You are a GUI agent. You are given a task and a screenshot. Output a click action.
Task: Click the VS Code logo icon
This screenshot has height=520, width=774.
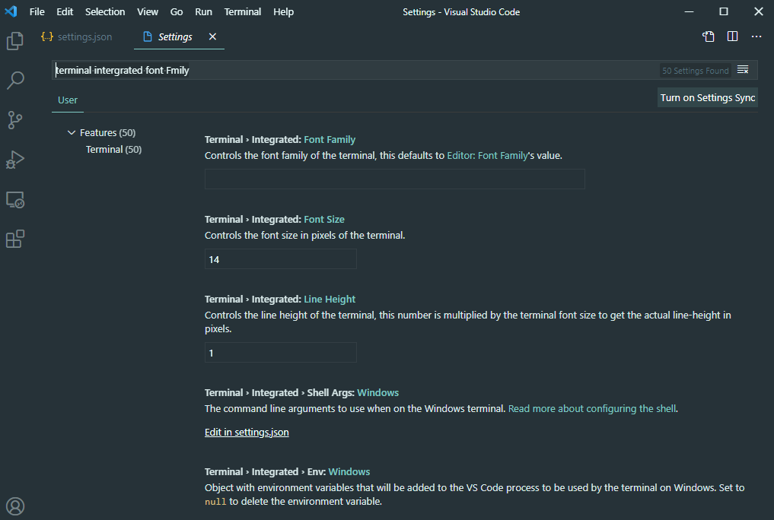(11, 11)
